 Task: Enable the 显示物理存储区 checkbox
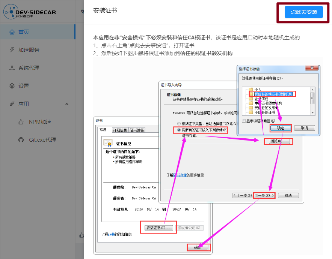[x=243, y=120]
